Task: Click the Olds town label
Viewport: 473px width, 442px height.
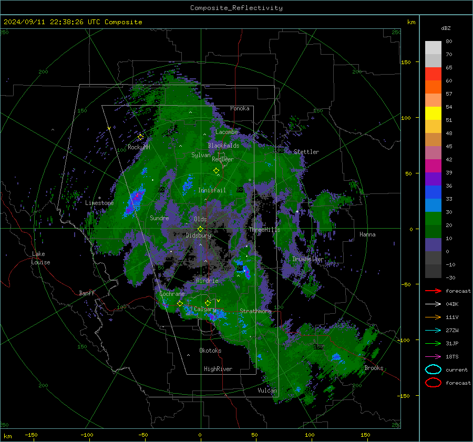Action: click(x=200, y=219)
